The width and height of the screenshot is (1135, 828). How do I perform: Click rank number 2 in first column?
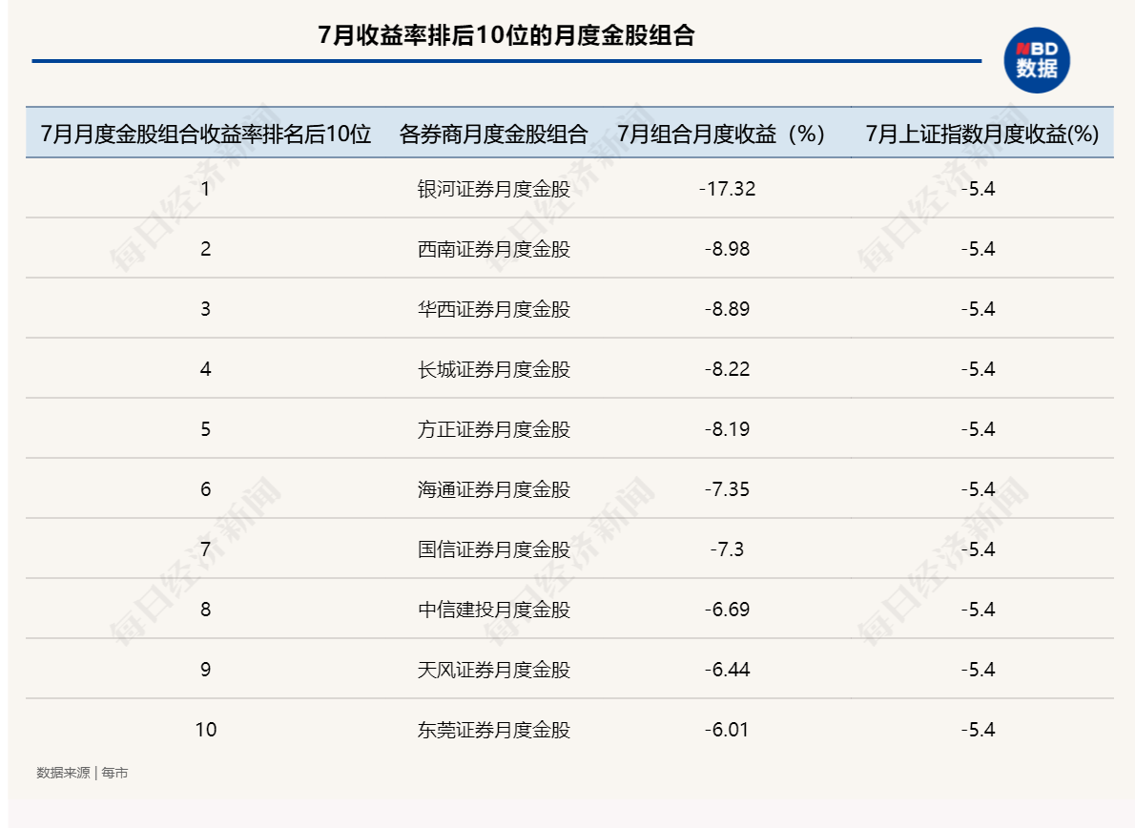pos(206,249)
